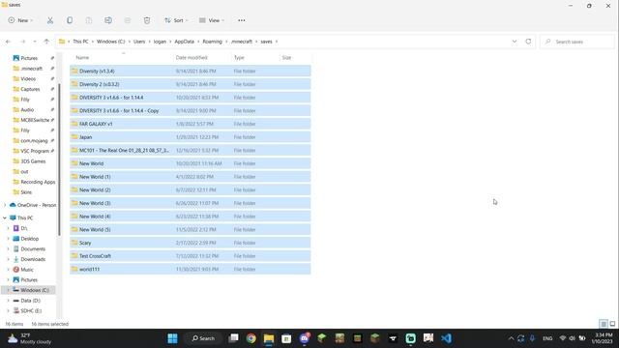This screenshot has width=619, height=348.
Task: Click Windows (C:) in breadcrumb path
Action: (110, 42)
